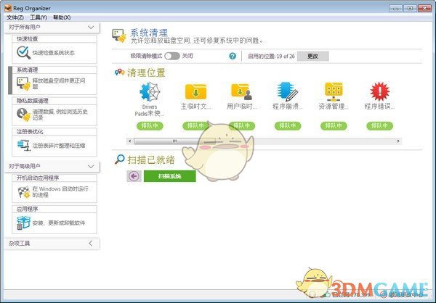Collapse the 对于高级用户 section chevron
This screenshot has height=303, width=436.
tap(91, 167)
